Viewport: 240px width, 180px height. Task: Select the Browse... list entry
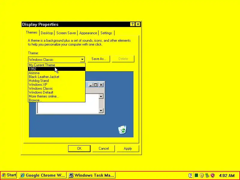click(57, 100)
